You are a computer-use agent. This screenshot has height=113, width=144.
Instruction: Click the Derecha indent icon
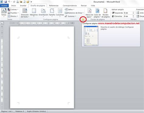pos(113,16)
